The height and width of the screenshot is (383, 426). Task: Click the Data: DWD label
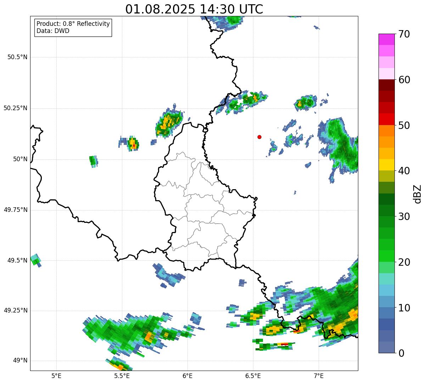[x=53, y=31]
